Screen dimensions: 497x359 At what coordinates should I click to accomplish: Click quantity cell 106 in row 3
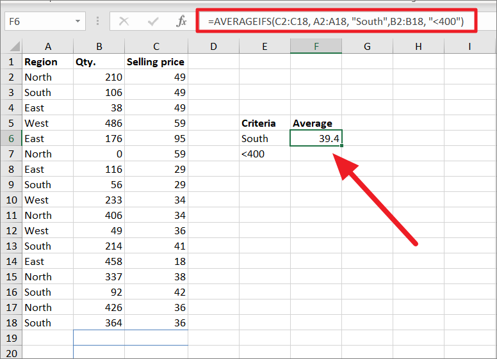pyautogui.click(x=99, y=92)
